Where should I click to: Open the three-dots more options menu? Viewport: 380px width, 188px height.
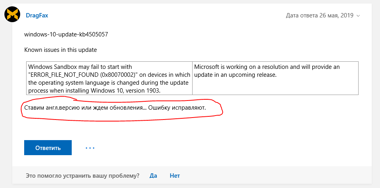[90, 148]
